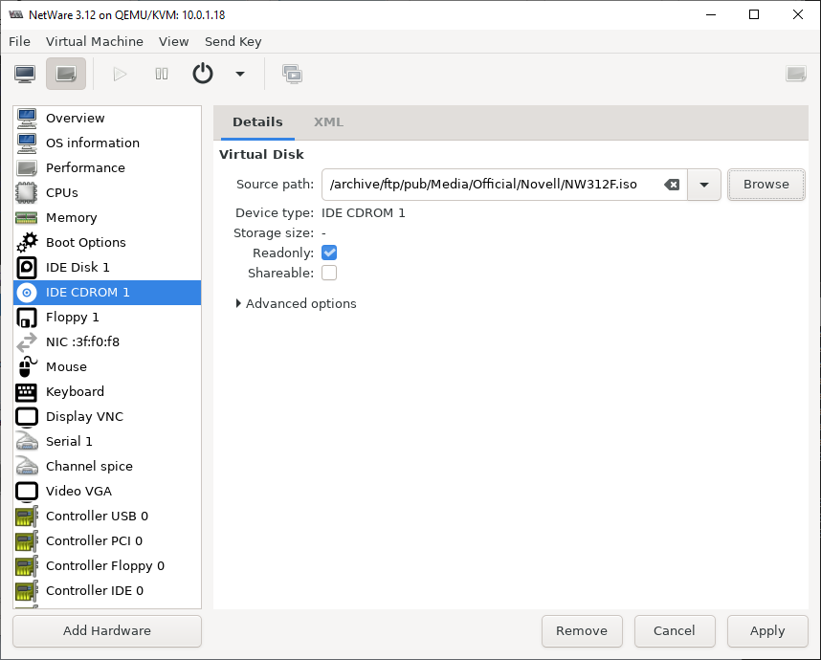Screen dimensions: 821x660
Task: Expand Advanced options section
Action: 297,303
